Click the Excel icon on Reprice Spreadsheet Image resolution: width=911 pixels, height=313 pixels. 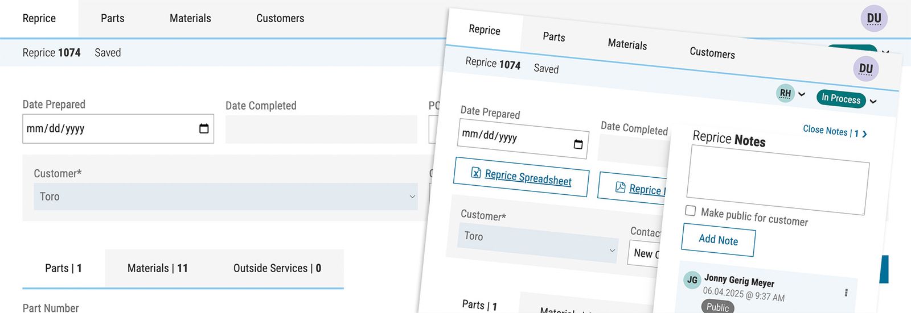pyautogui.click(x=476, y=173)
